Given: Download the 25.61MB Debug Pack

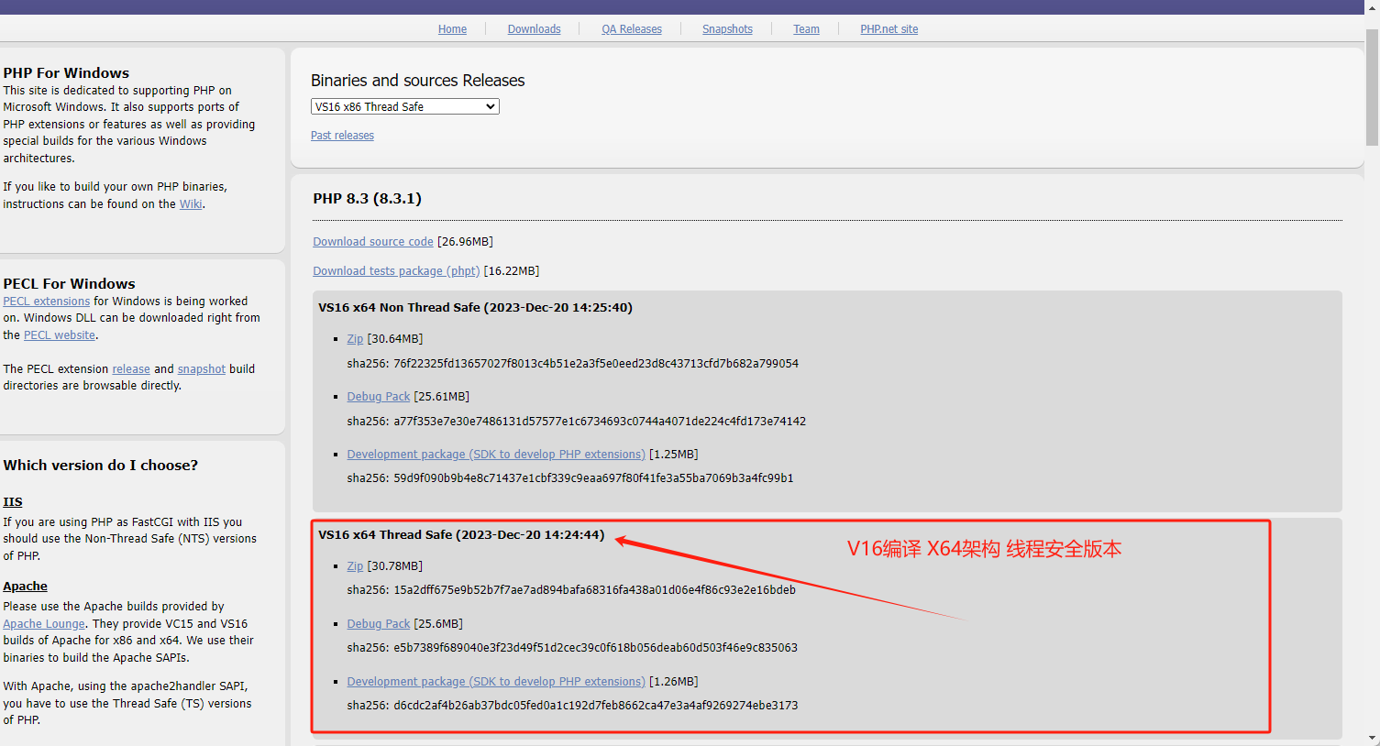Looking at the screenshot, I should point(378,397).
